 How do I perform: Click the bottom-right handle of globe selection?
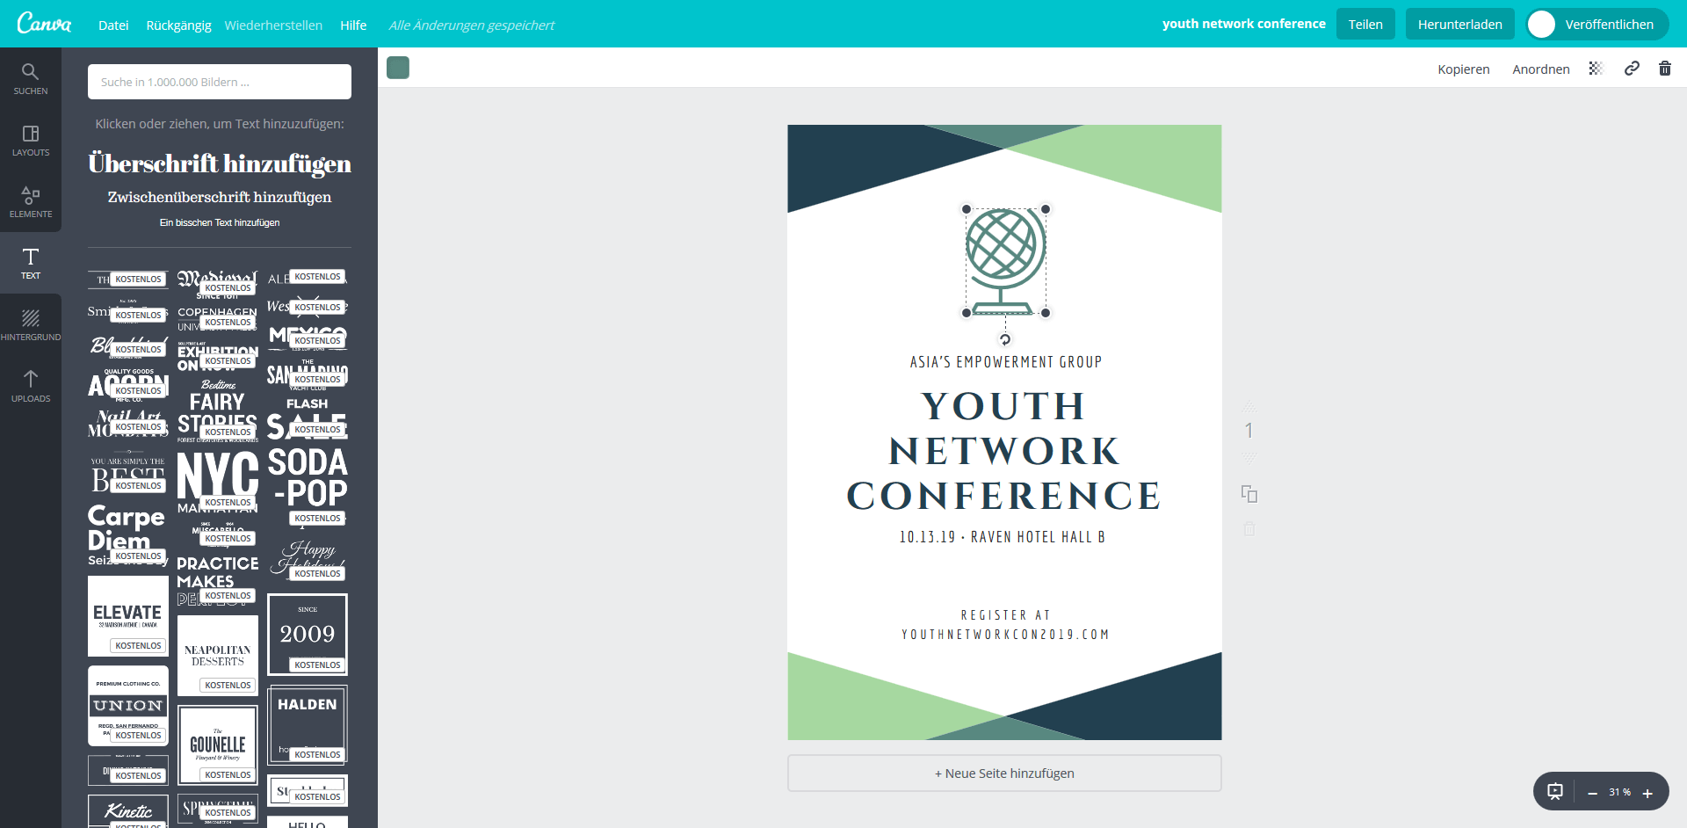1046,313
